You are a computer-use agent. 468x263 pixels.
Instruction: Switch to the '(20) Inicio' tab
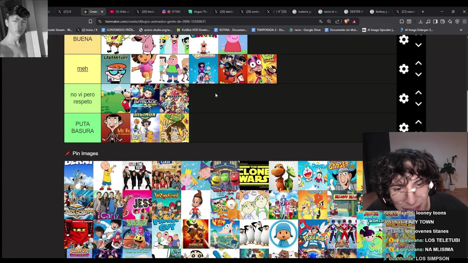tap(145, 12)
